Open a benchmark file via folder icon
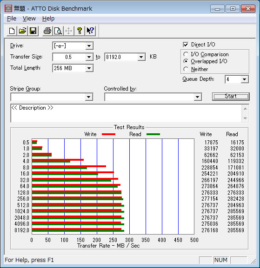This screenshot has width=260, height=268. pyautogui.click(x=22, y=31)
